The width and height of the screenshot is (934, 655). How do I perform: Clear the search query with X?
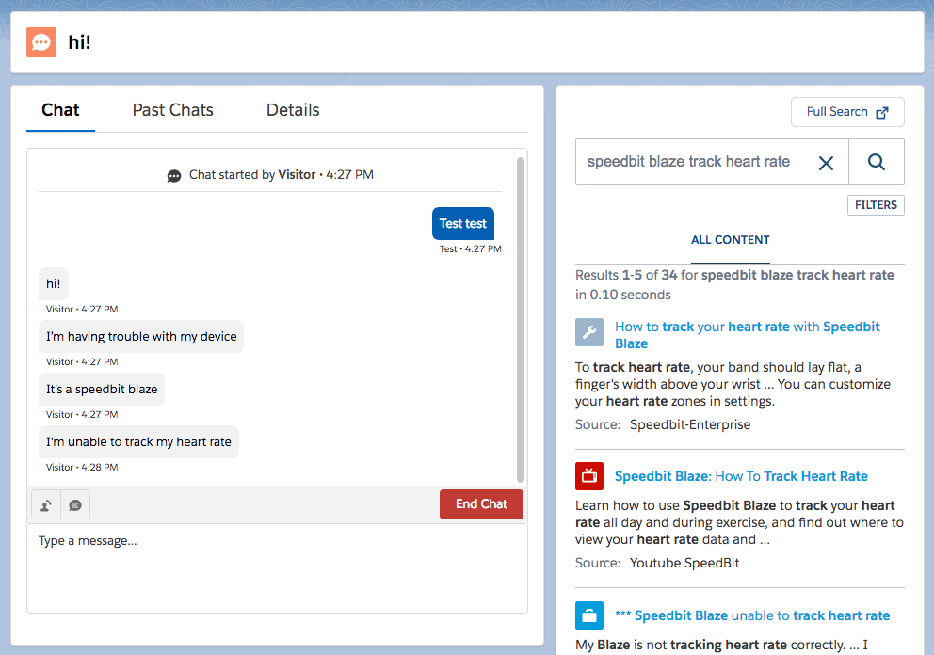click(826, 163)
